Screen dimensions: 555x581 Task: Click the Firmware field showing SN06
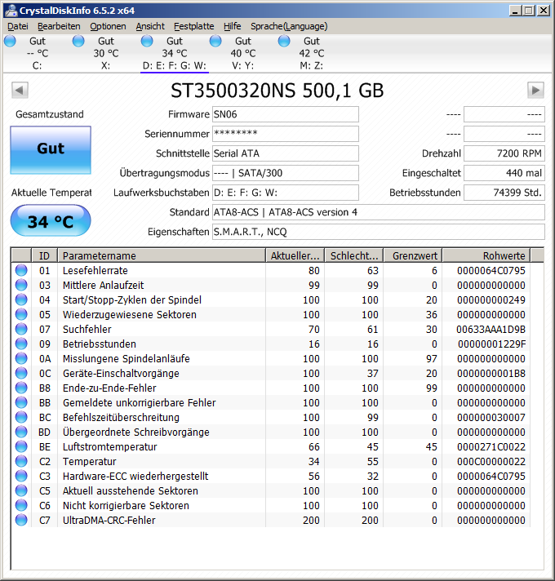coord(286,114)
